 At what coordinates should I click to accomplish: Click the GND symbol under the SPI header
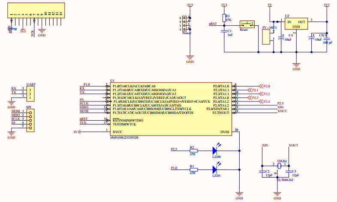tap(11, 135)
